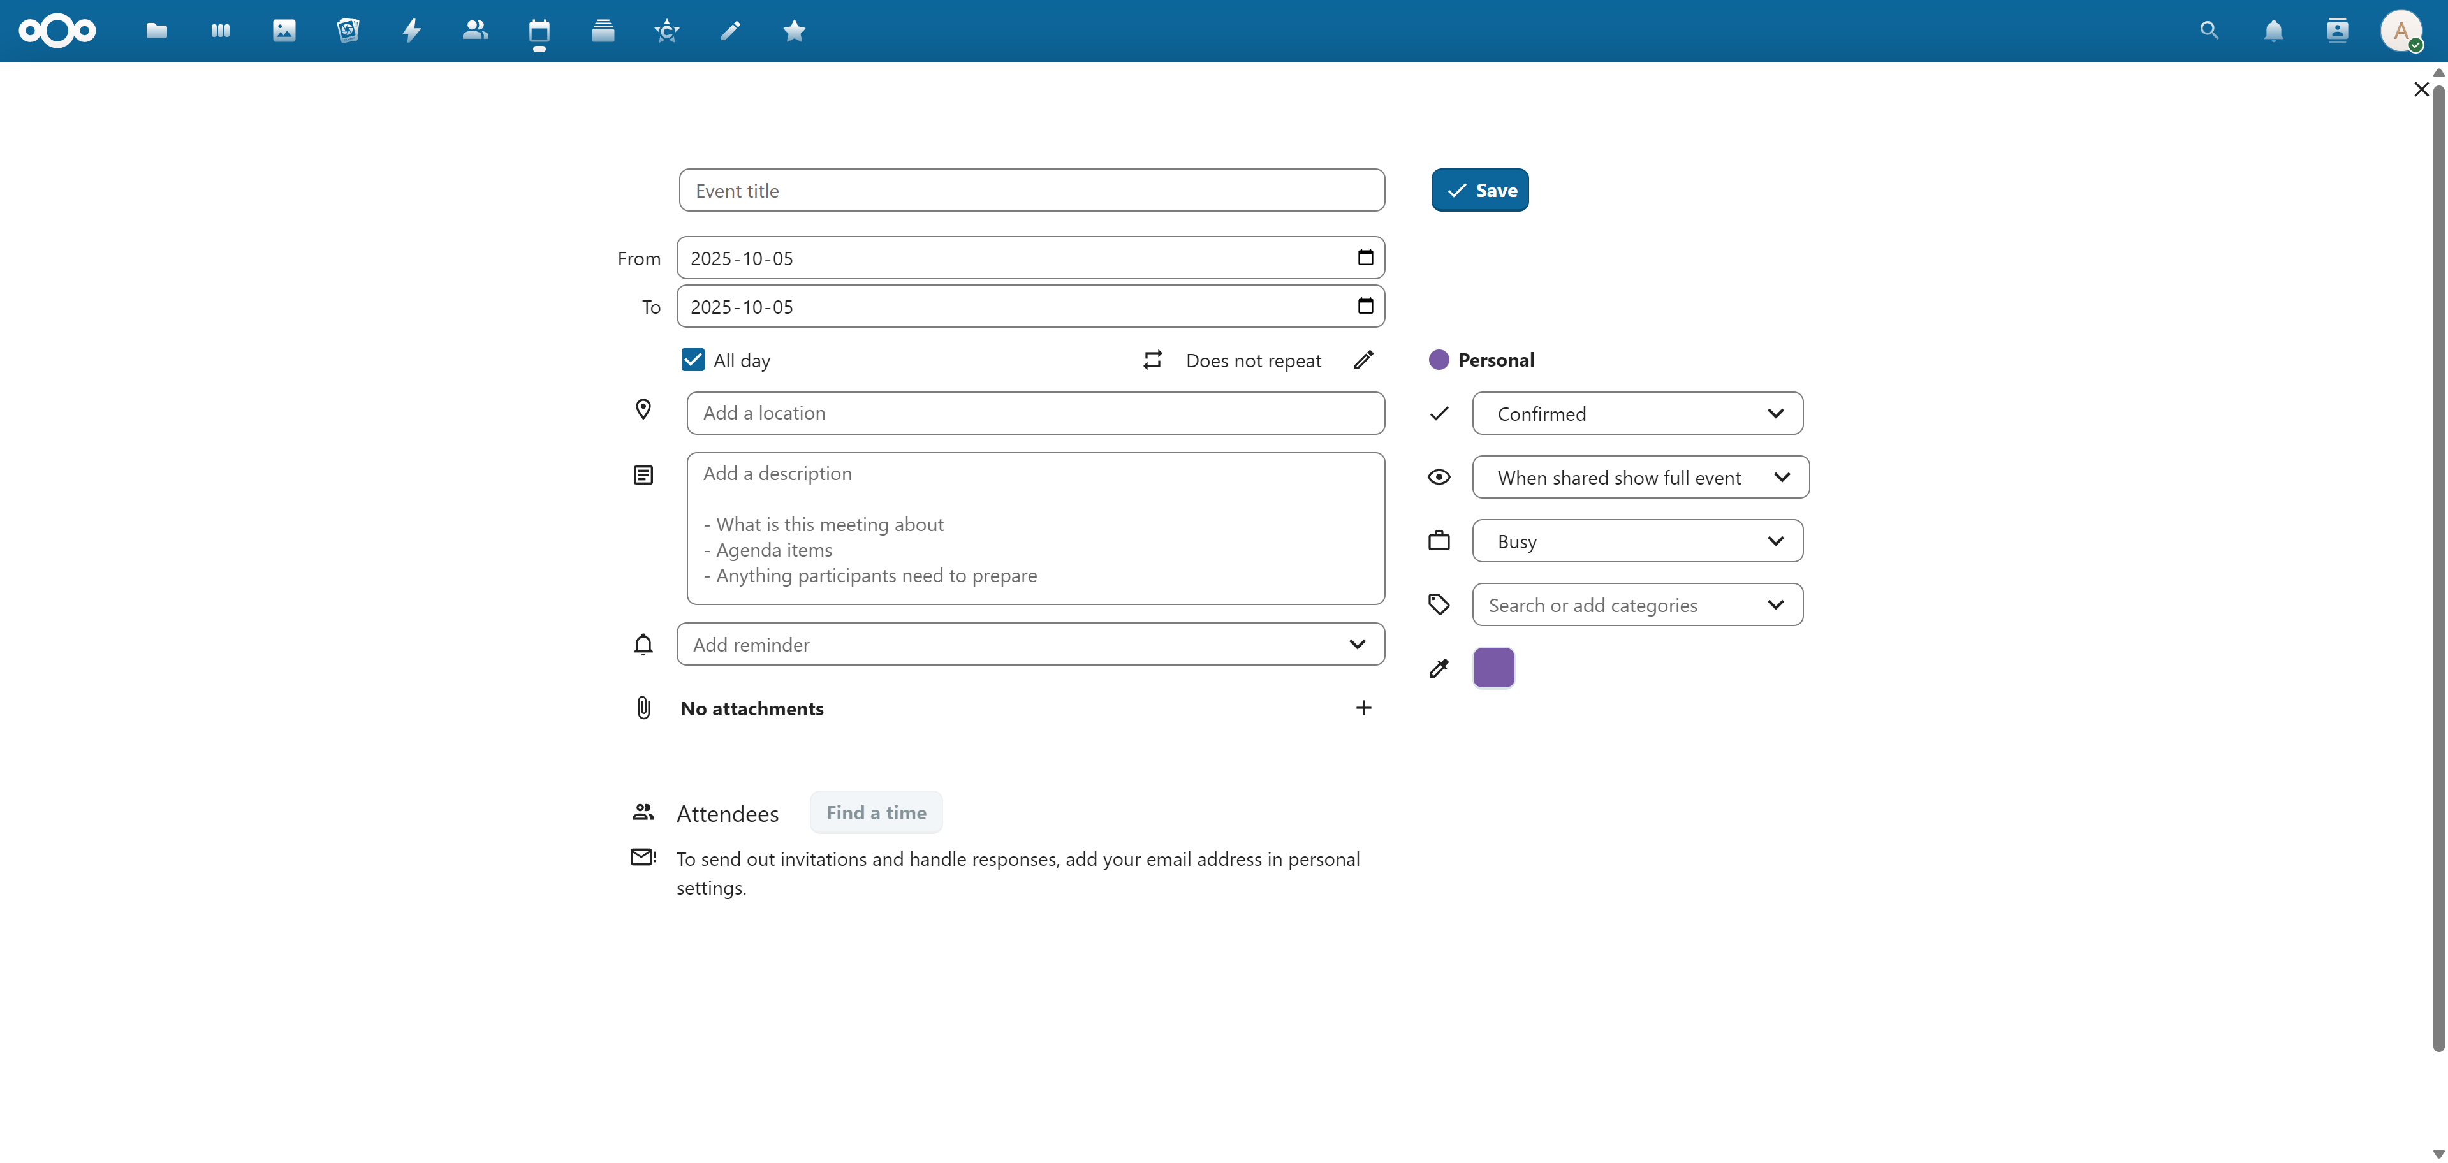Click the Save button

point(1479,190)
